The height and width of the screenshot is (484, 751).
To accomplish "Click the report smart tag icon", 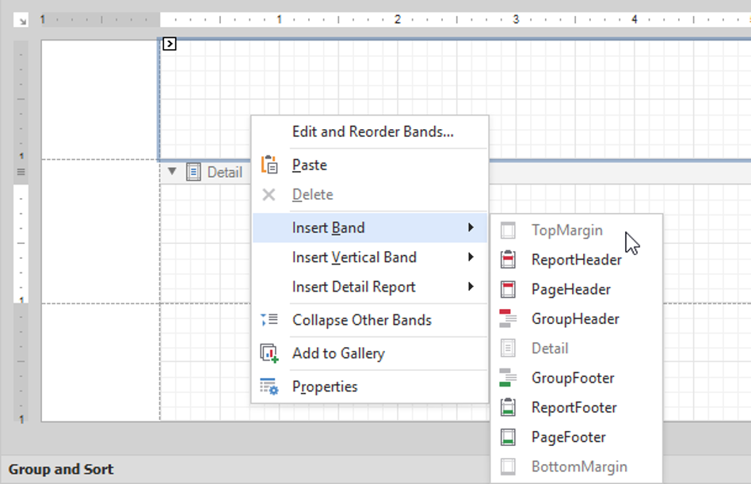I will 169,44.
